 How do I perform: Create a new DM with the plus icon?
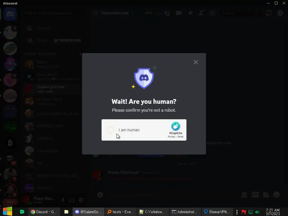coord(80,54)
